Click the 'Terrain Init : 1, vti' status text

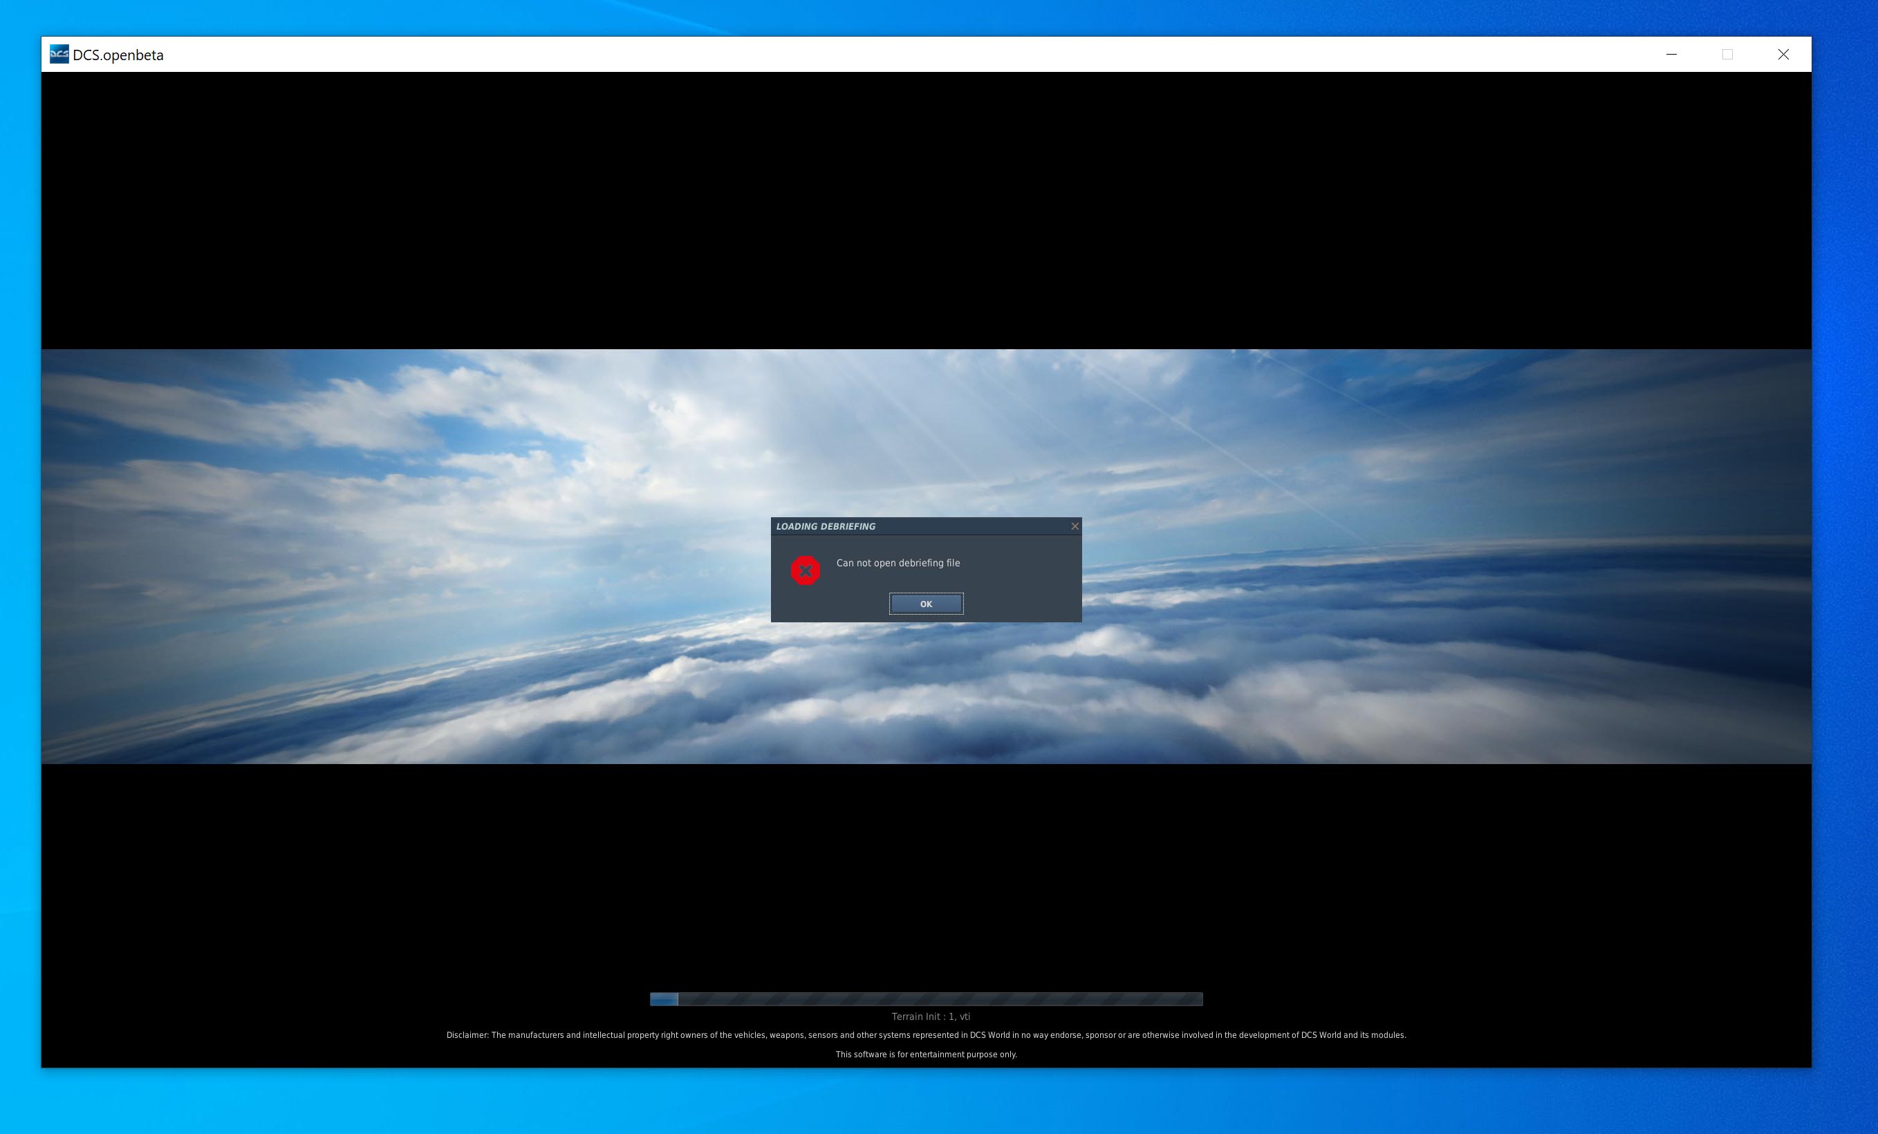point(931,1016)
